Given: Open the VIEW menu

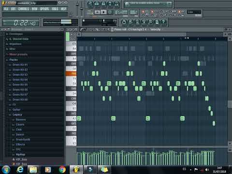Looking at the screenshot, I should [x=34, y=9].
